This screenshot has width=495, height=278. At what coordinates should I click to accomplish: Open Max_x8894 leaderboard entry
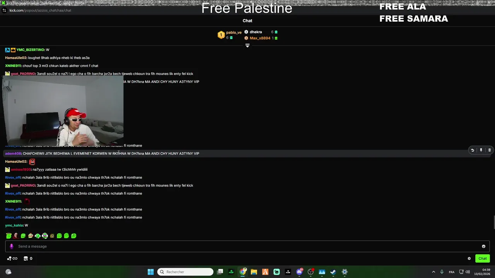pos(260,38)
